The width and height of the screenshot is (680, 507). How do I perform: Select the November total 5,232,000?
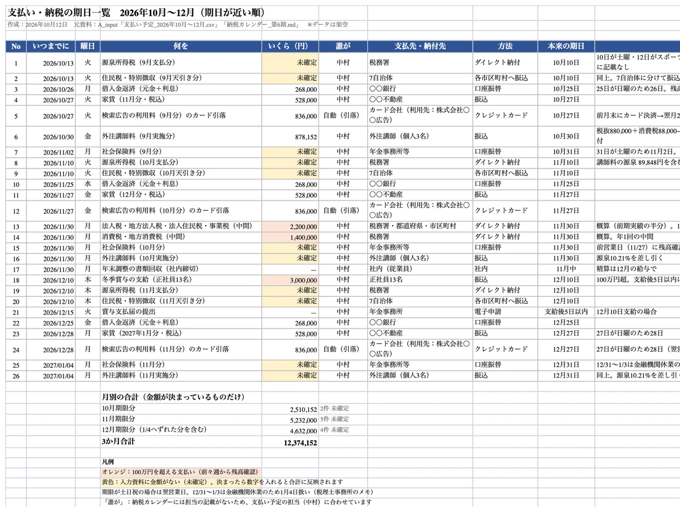coord(291,419)
